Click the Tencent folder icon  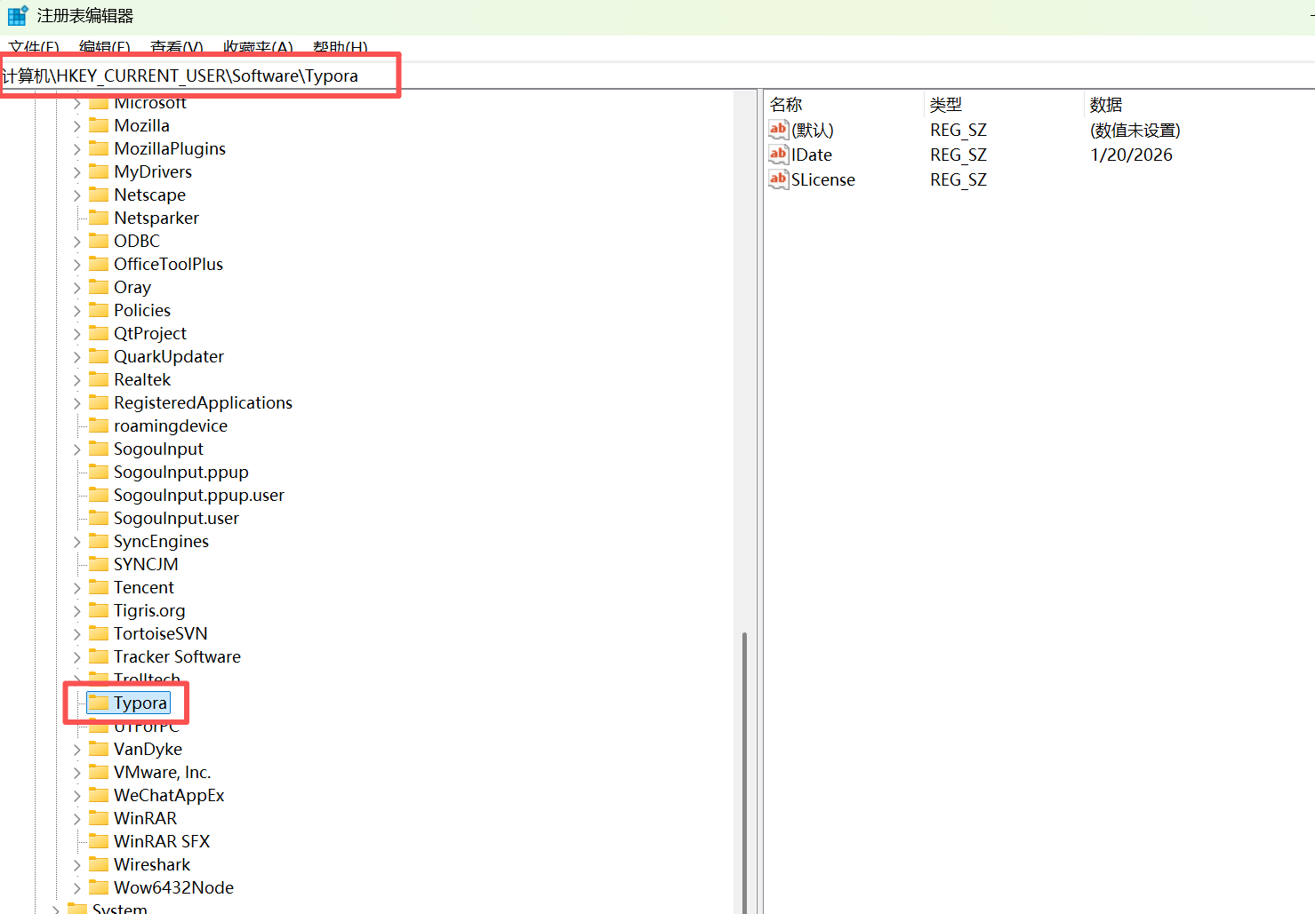coord(99,587)
